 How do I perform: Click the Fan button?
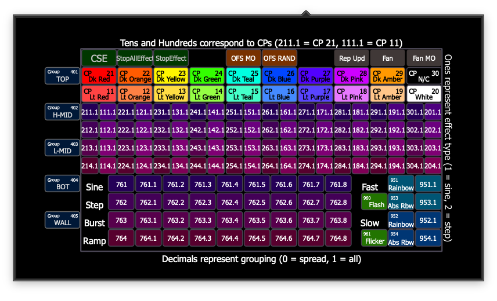pyautogui.click(x=388, y=58)
